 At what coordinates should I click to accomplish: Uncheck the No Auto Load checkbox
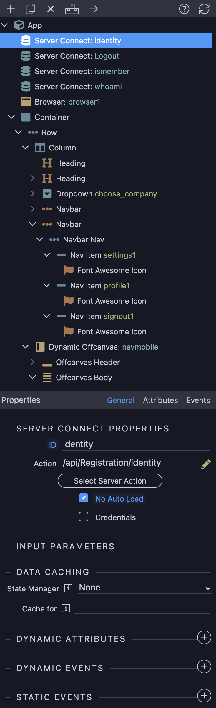click(x=84, y=498)
